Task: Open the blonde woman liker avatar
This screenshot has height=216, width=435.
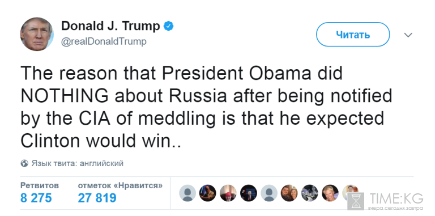Action: 330,193
